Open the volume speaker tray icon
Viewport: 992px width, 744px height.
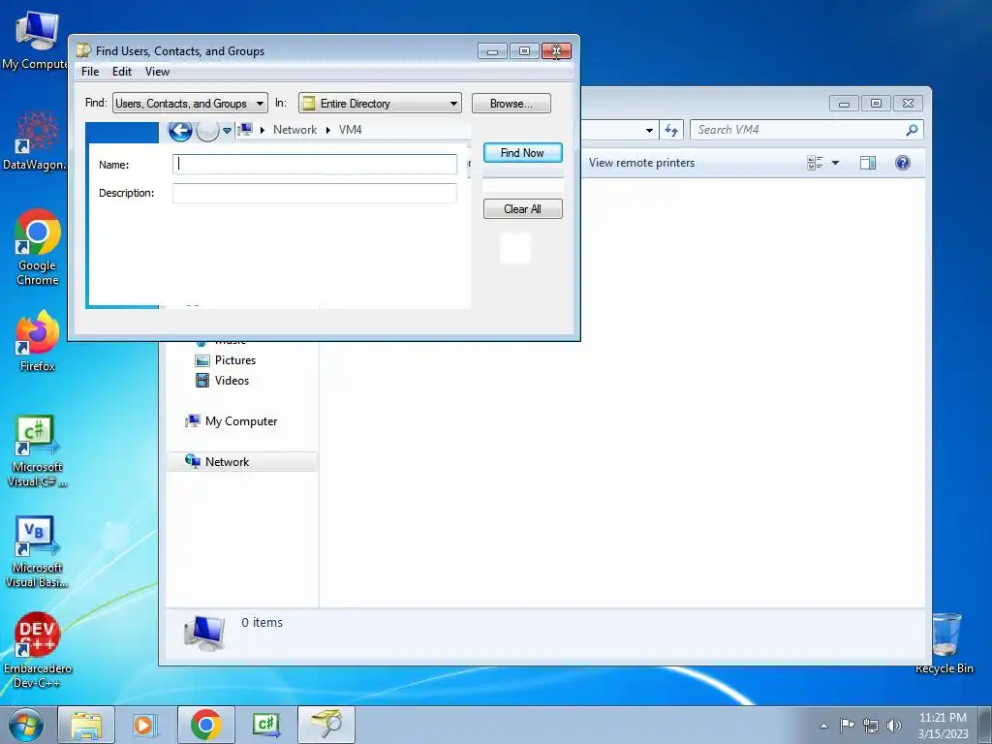tap(893, 726)
